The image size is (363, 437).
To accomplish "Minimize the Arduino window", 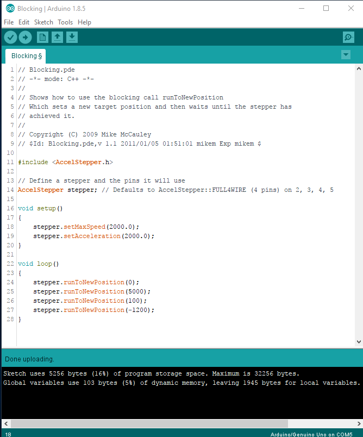I will coord(302,8).
